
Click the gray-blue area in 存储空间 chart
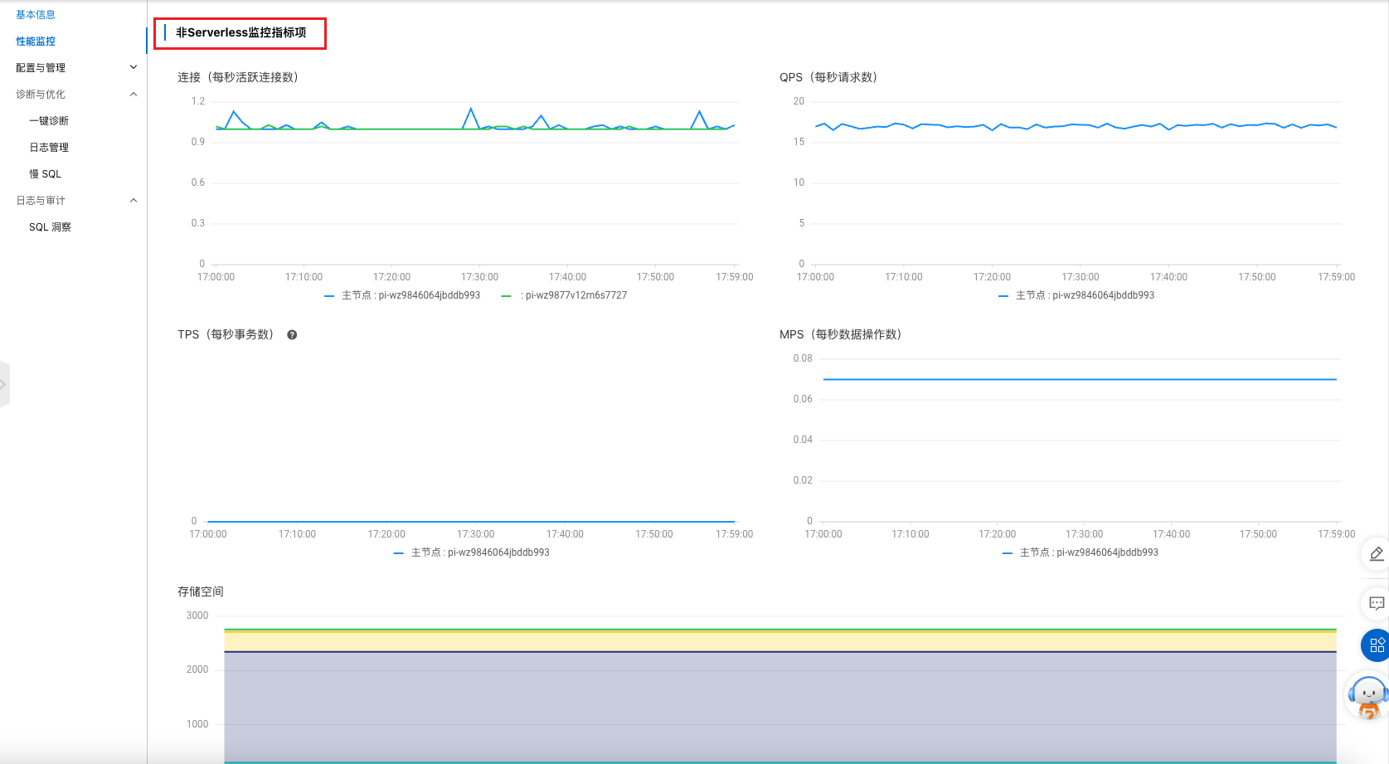pos(779,705)
